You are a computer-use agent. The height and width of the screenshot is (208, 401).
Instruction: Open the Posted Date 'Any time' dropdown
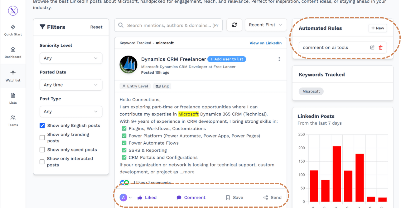point(71,85)
